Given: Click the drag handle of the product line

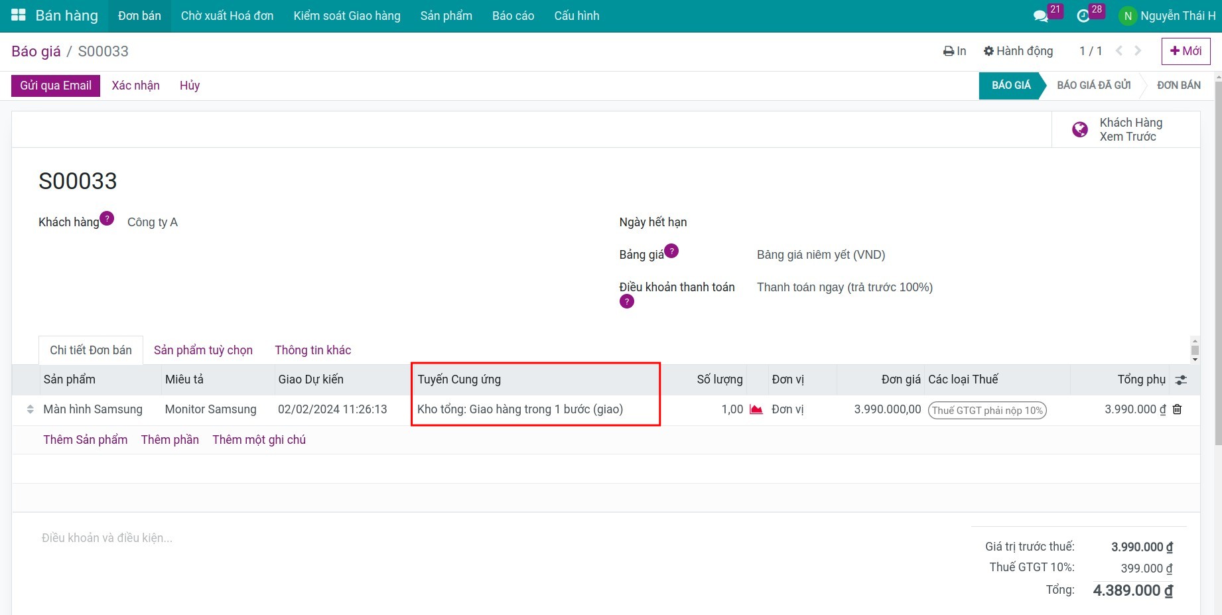Looking at the screenshot, I should (x=30, y=409).
